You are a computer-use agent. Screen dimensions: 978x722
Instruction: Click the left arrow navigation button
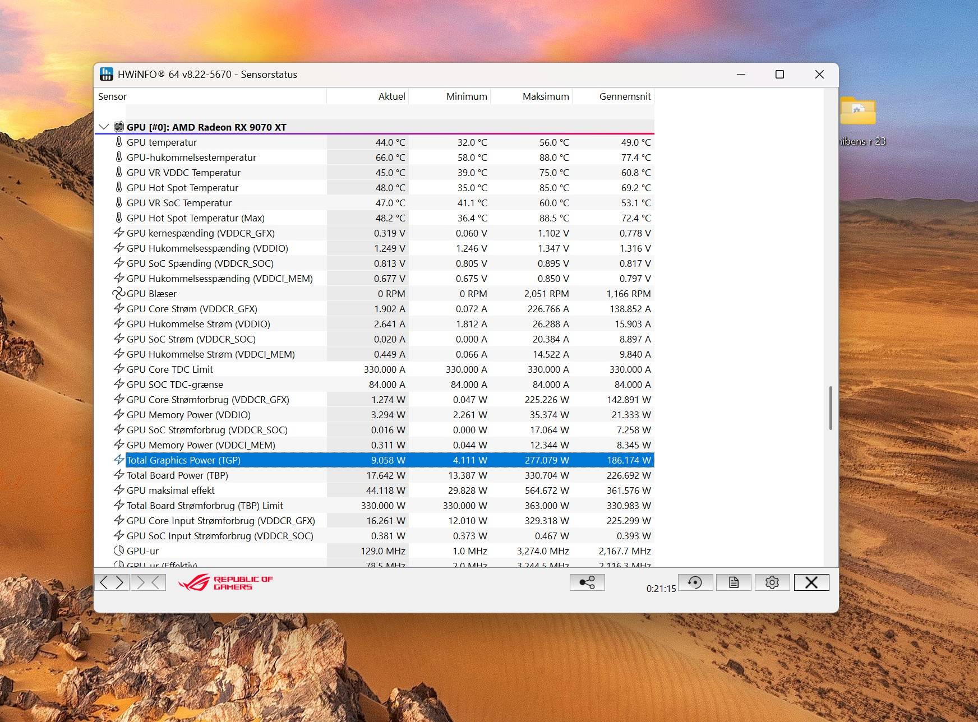coord(104,582)
